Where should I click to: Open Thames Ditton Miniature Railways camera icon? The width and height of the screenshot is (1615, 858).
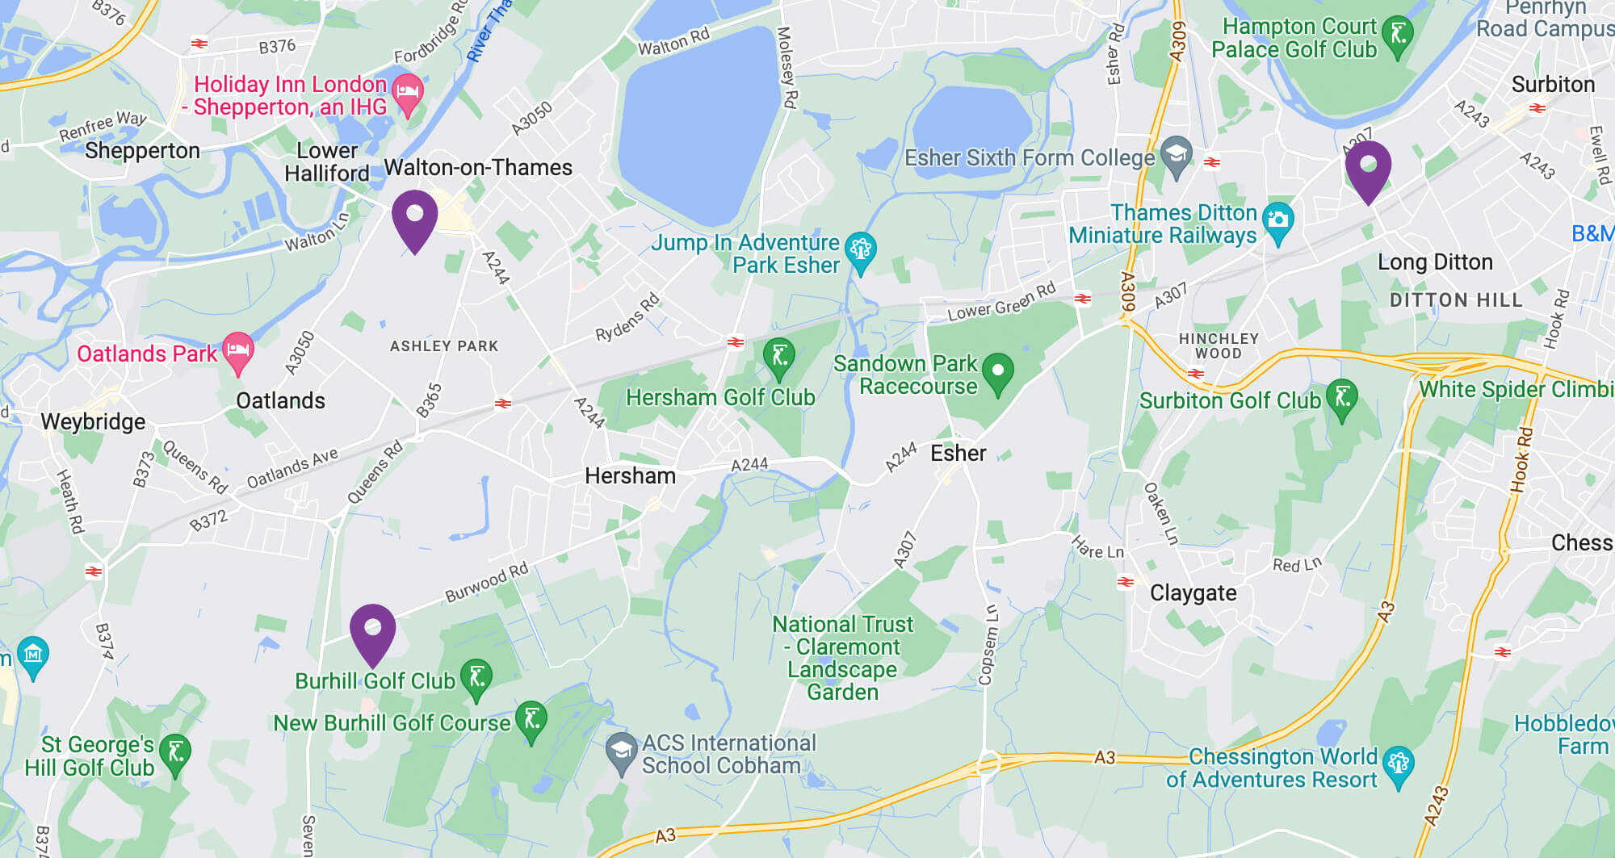[1278, 223]
